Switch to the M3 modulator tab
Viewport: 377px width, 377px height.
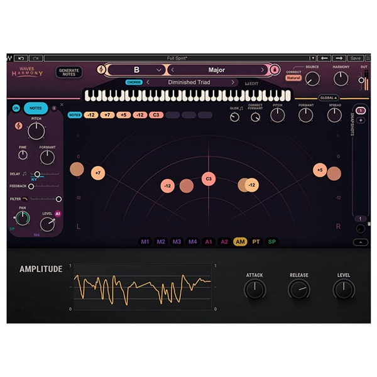(177, 242)
